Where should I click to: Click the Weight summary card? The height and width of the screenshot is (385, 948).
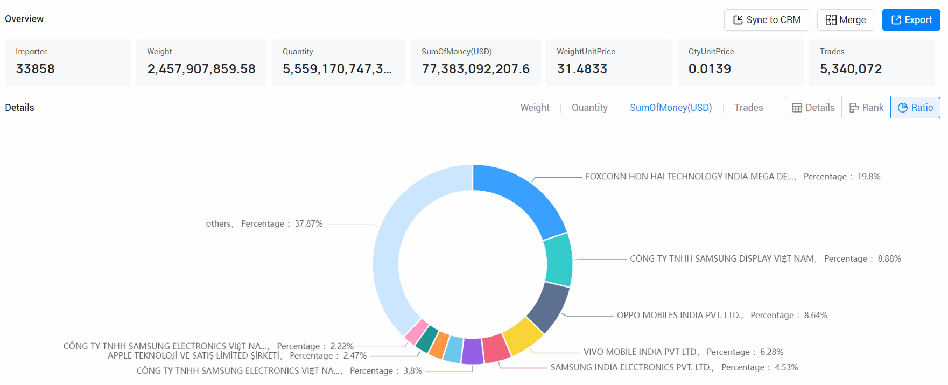click(201, 62)
